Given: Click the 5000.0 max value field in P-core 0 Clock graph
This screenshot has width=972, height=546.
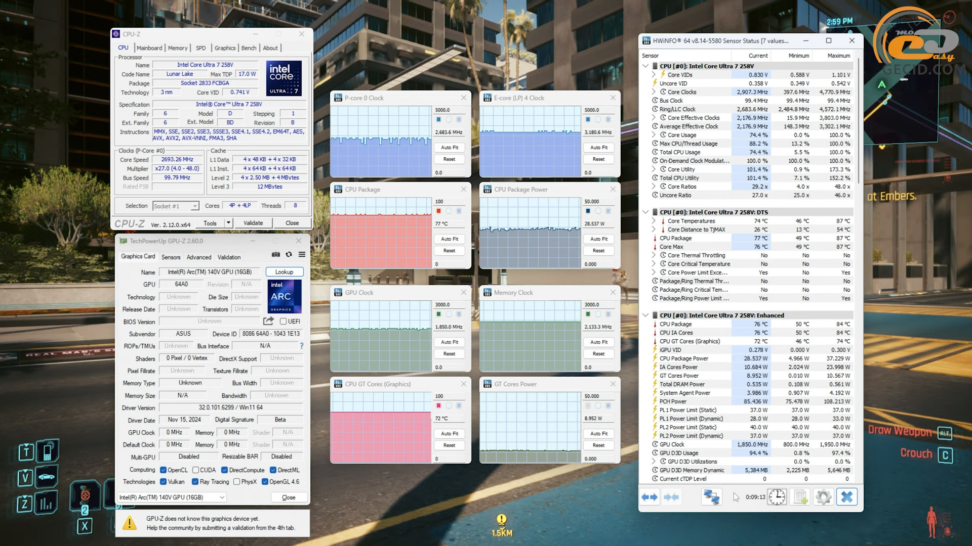Looking at the screenshot, I should click(x=450, y=110).
